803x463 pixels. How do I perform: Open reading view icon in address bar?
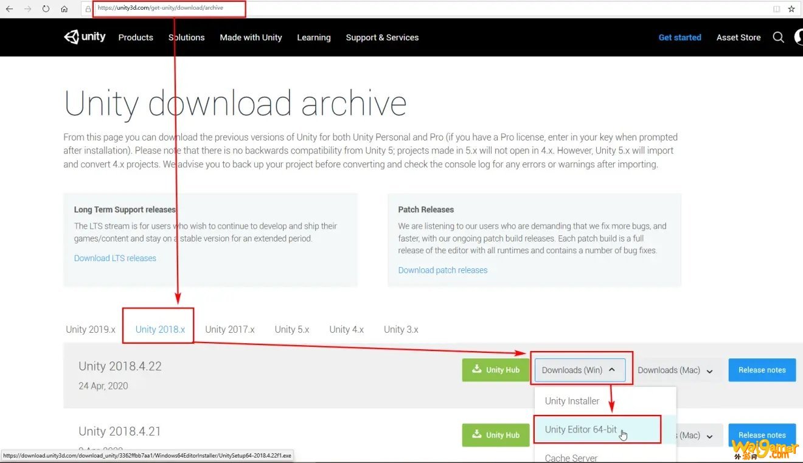776,9
